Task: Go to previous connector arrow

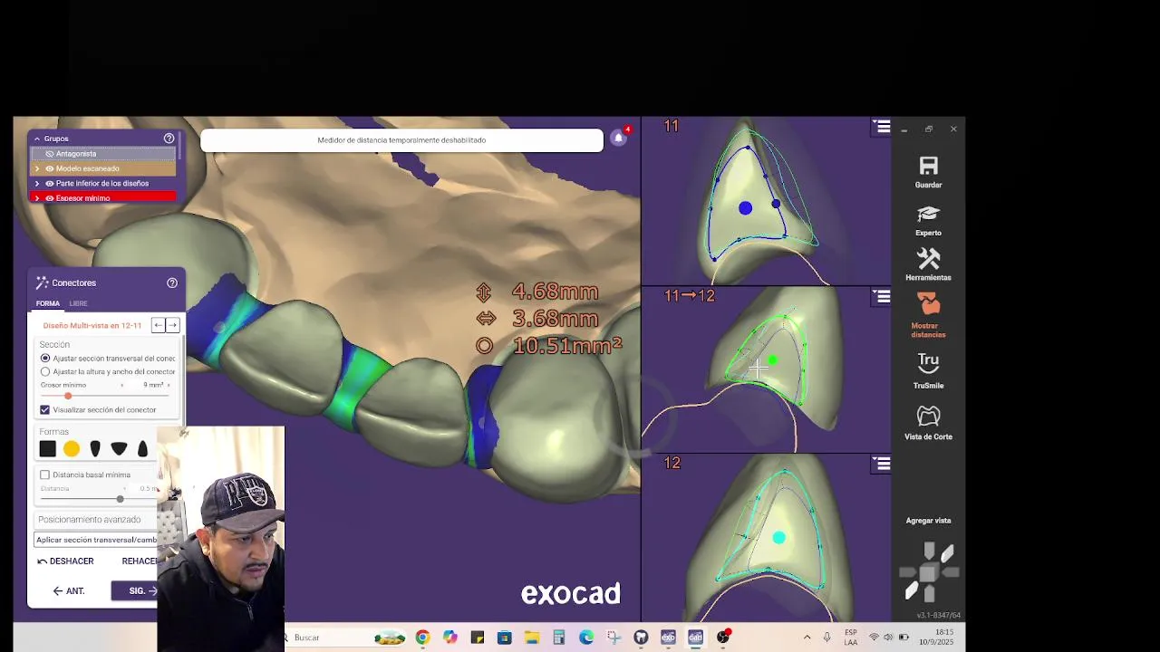Action: (159, 325)
